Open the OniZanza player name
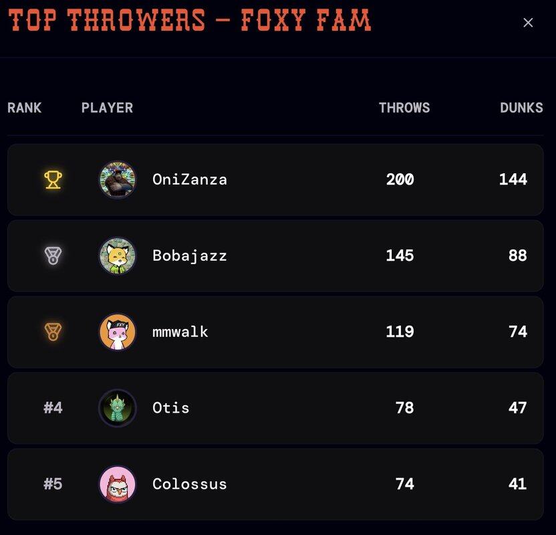556x535 pixels. [190, 179]
